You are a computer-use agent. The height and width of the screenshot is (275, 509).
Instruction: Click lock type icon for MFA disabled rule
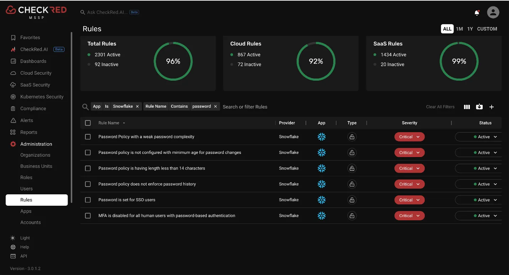352,216
